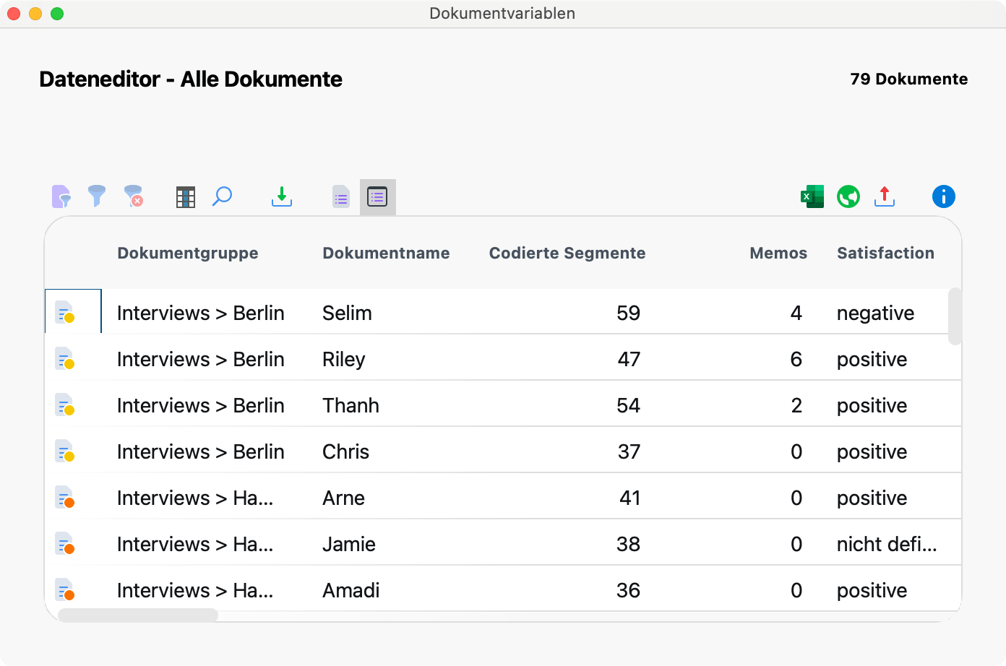The image size is (1006, 666).
Task: Select the document name Chris
Action: (345, 451)
